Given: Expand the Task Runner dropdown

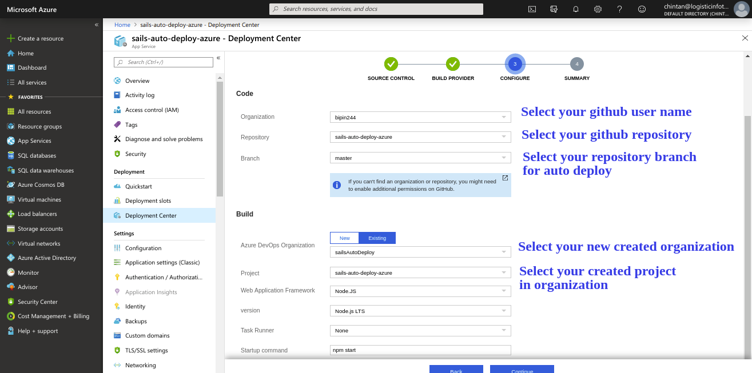Looking at the screenshot, I should pyautogui.click(x=420, y=331).
